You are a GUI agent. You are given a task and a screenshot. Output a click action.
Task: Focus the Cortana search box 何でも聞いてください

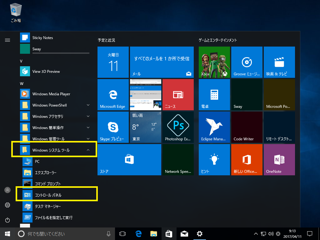(x=65, y=234)
